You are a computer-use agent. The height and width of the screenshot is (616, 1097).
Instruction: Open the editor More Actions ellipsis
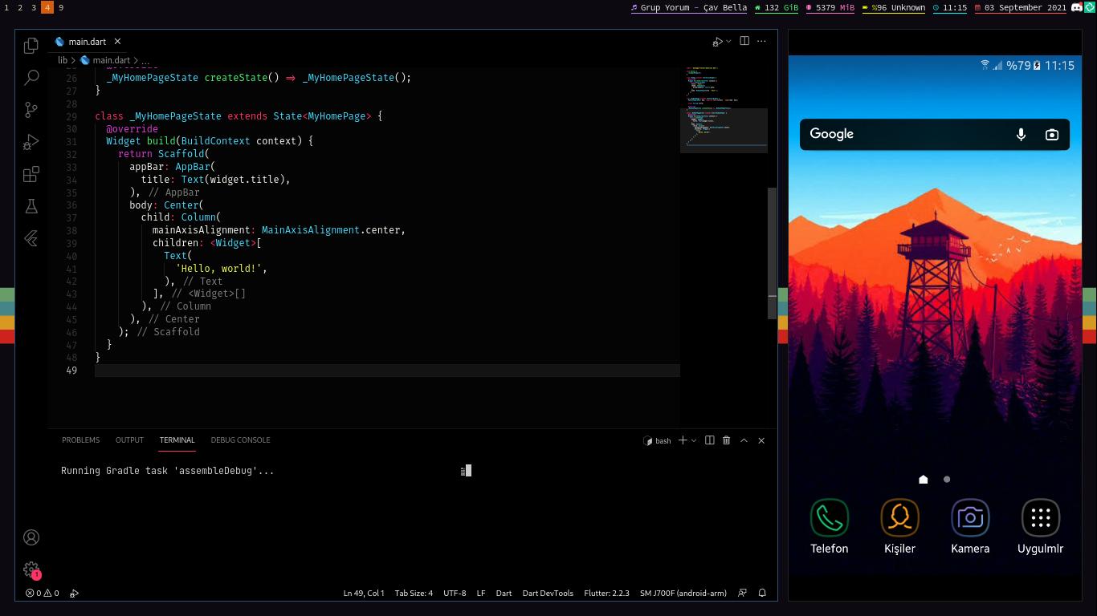pos(761,41)
